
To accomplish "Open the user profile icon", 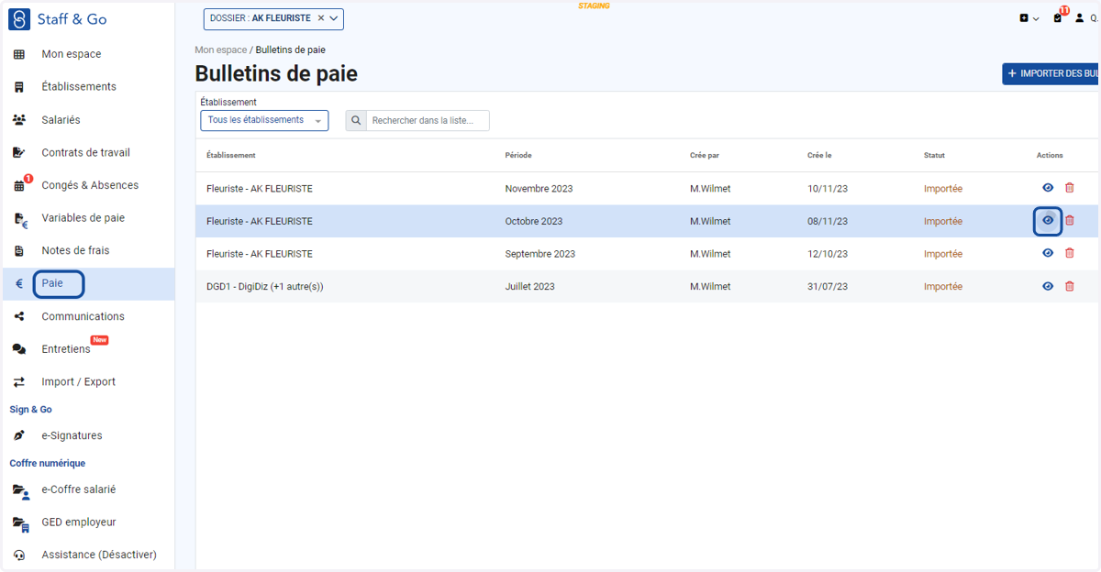I will [x=1080, y=18].
